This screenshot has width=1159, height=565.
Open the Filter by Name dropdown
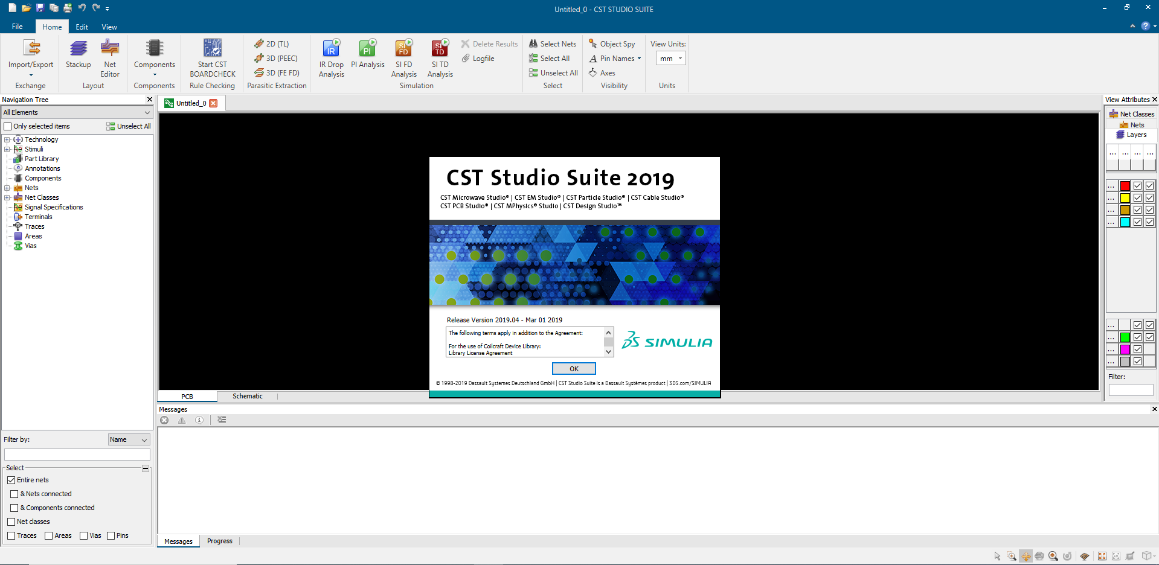coord(129,439)
